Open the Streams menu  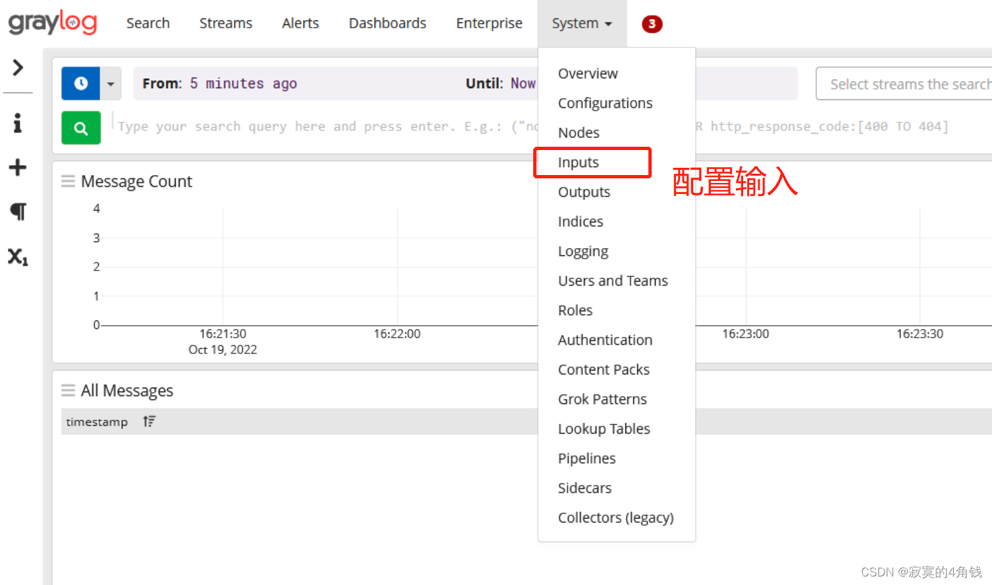pyautogui.click(x=225, y=23)
